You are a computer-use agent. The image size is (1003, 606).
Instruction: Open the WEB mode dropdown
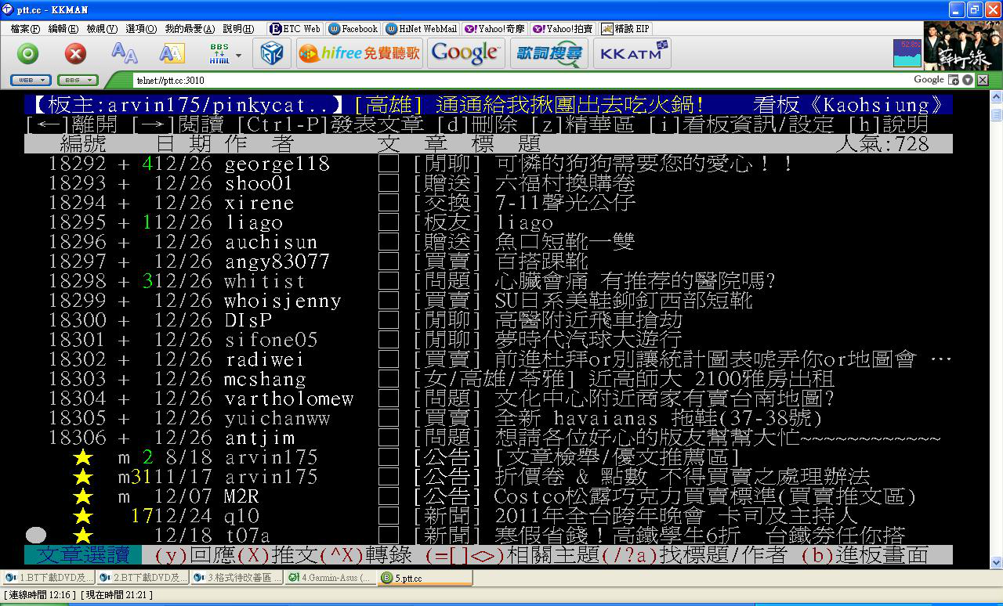[x=31, y=80]
